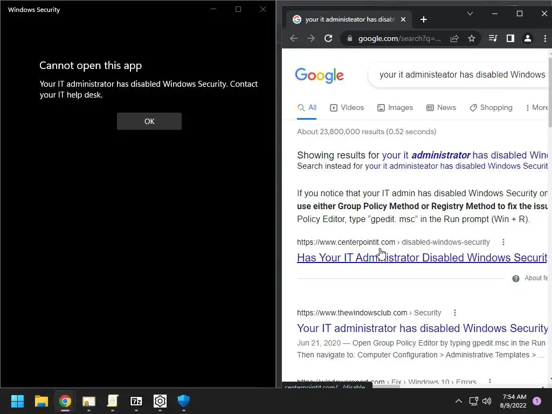Click 'https://www.thewindowsclub.com' result URL text
Screen dimensions: 552x414
352,313
